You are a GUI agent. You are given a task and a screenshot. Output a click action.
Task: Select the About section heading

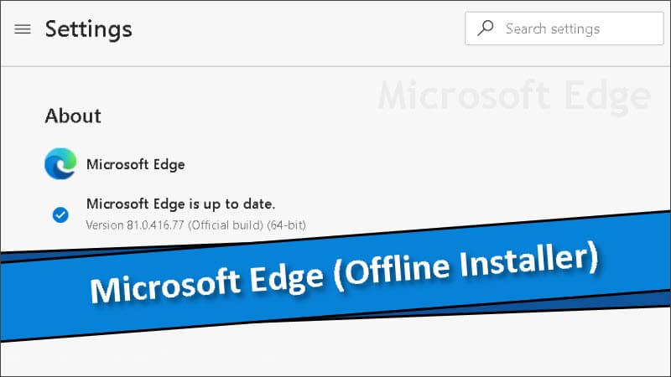(x=73, y=116)
